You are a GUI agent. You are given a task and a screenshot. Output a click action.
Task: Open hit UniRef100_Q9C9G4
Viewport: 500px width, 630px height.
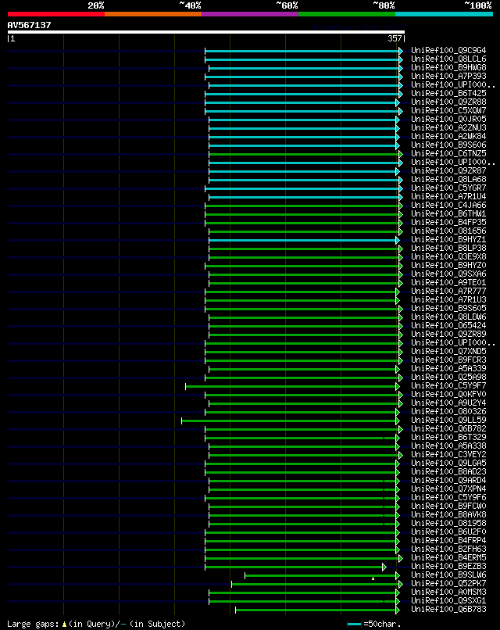(x=448, y=50)
